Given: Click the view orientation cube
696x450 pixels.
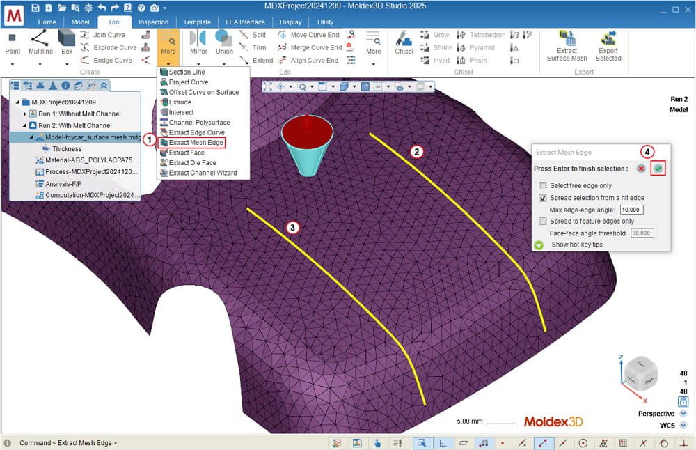Looking at the screenshot, I should 640,373.
